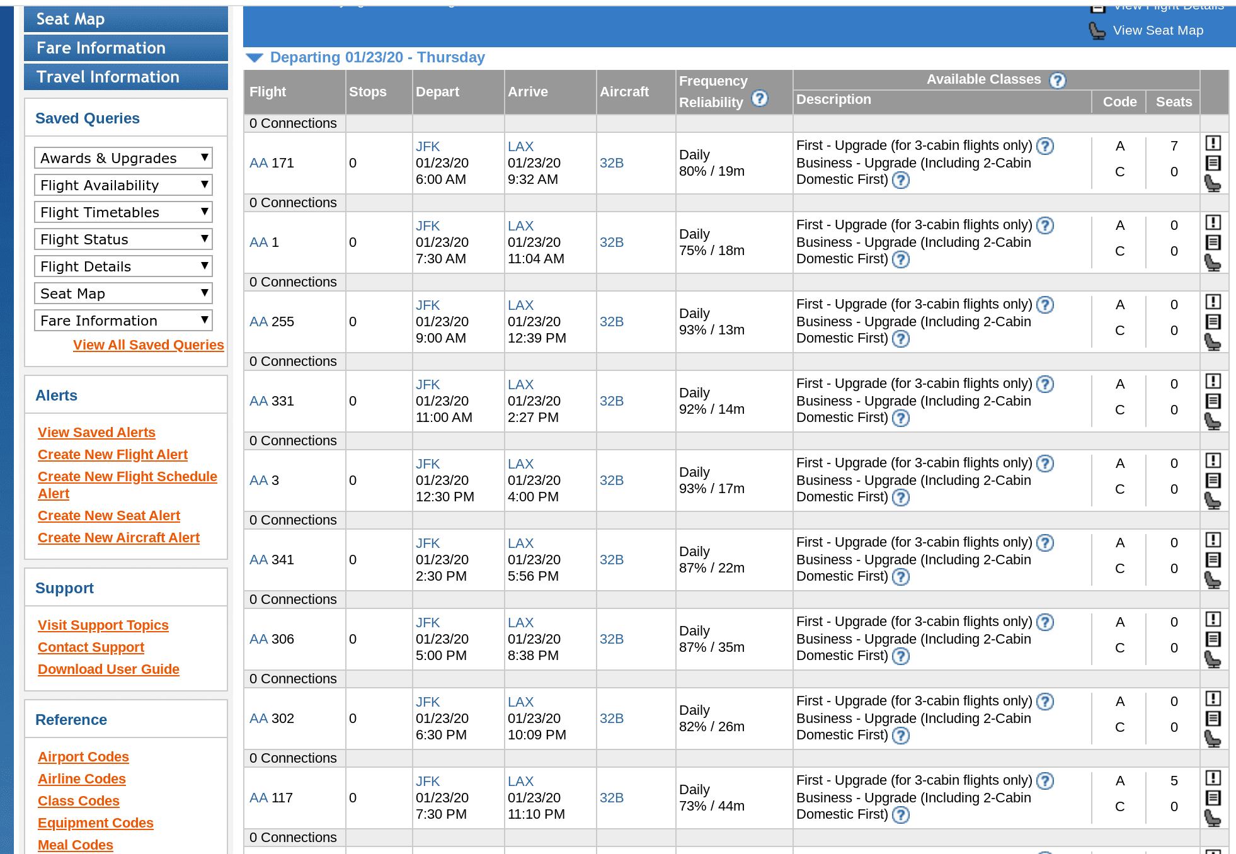Click the alert icon for flight AA 331

[x=1213, y=381]
